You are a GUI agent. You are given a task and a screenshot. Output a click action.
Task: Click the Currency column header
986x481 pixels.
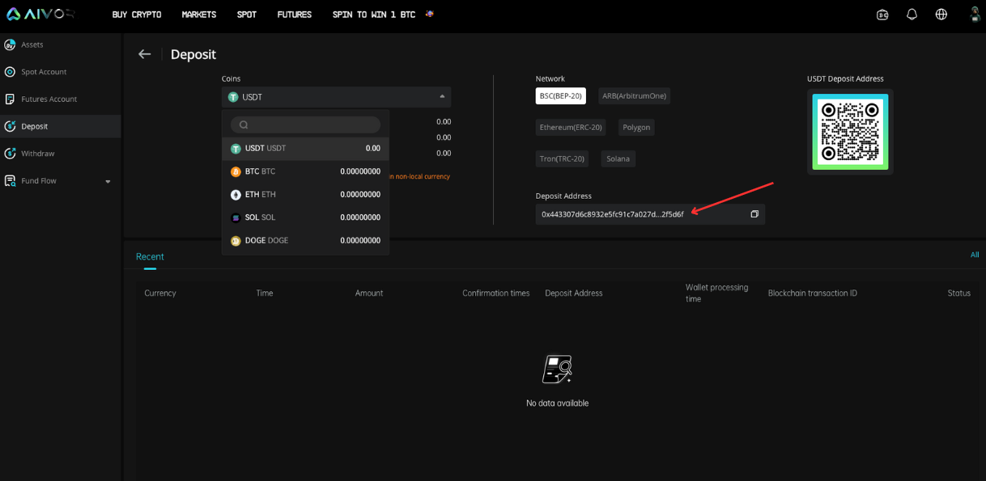click(x=160, y=293)
